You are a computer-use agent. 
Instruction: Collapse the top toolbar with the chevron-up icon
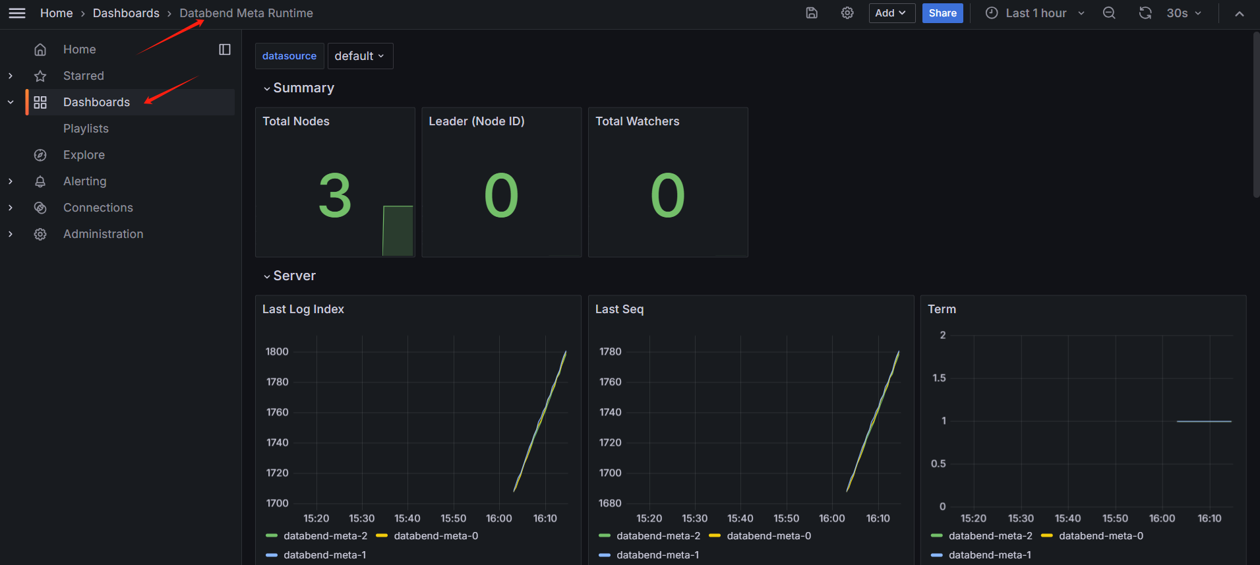click(1240, 13)
